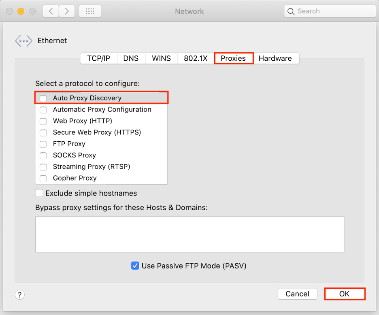The image size is (379, 315).
Task: Click the help question mark icon
Action: click(19, 295)
